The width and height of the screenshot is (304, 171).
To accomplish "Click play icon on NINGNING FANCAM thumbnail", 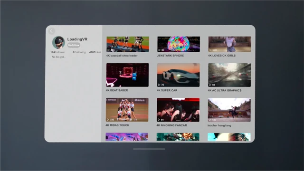I will coord(159,120).
